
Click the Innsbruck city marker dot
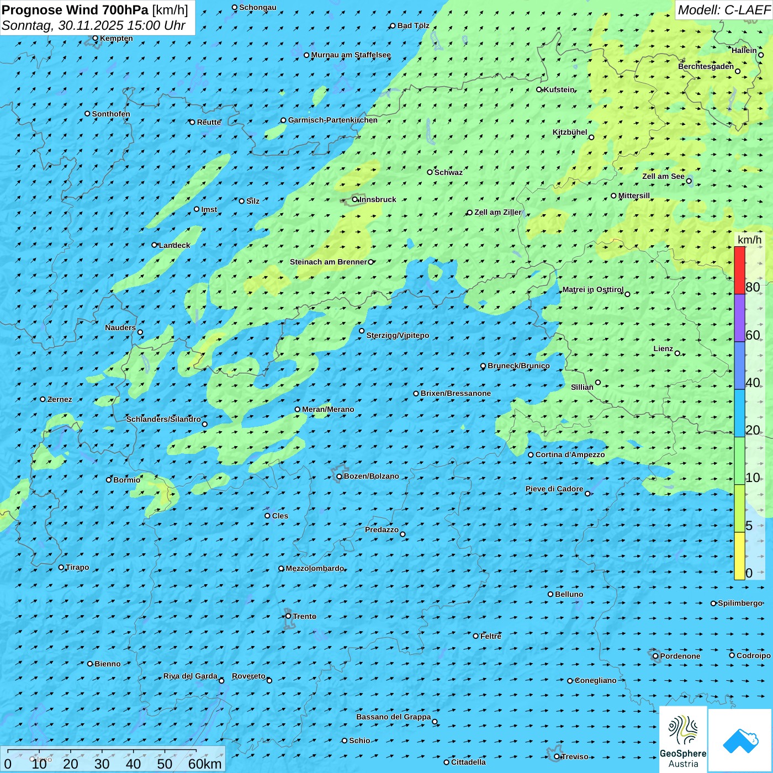coord(355,200)
